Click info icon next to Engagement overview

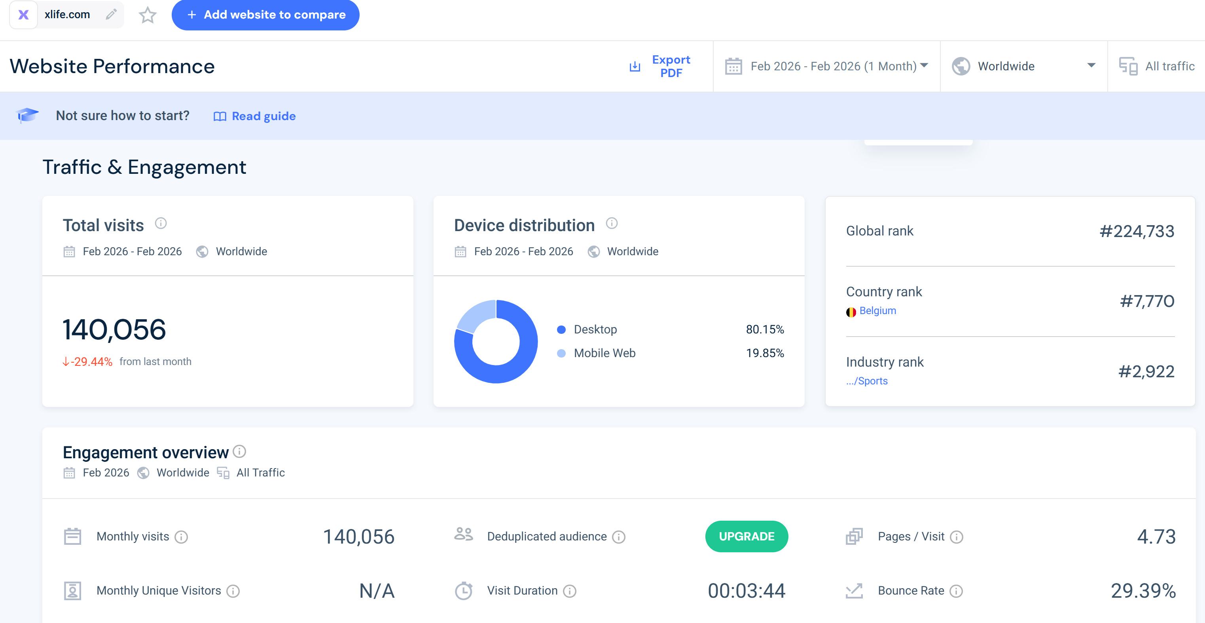(239, 451)
